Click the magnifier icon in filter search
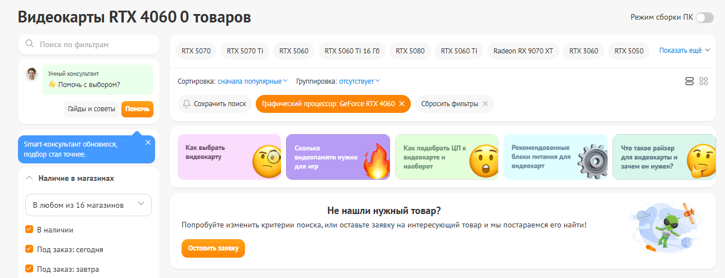 coord(29,44)
